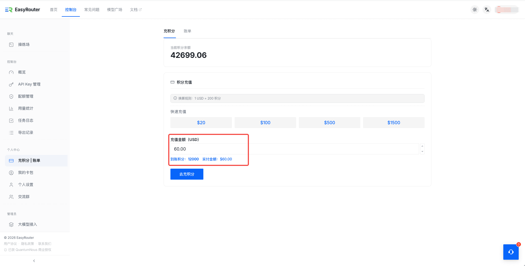This screenshot has width=525, height=266.
Task: Open the 常见问题 nav item
Action: pos(92,10)
